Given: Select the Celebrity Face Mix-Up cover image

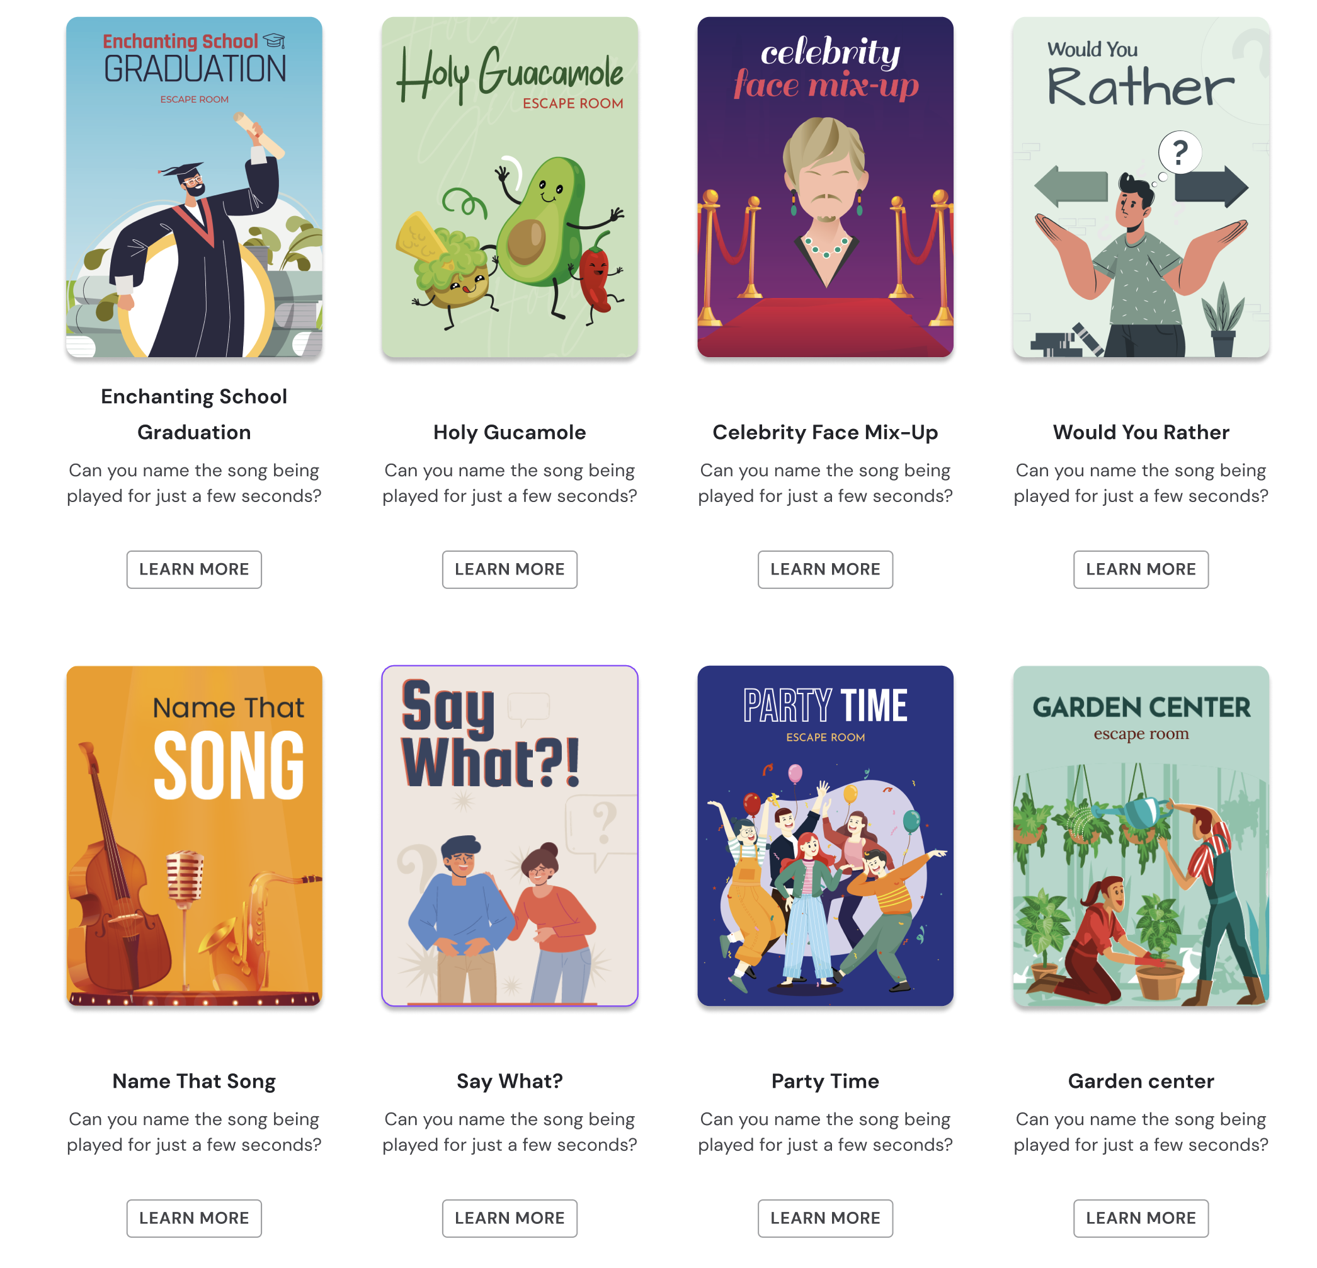Looking at the screenshot, I should (825, 187).
